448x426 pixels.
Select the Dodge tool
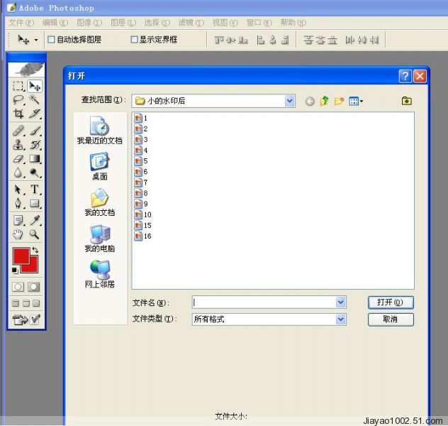35,173
